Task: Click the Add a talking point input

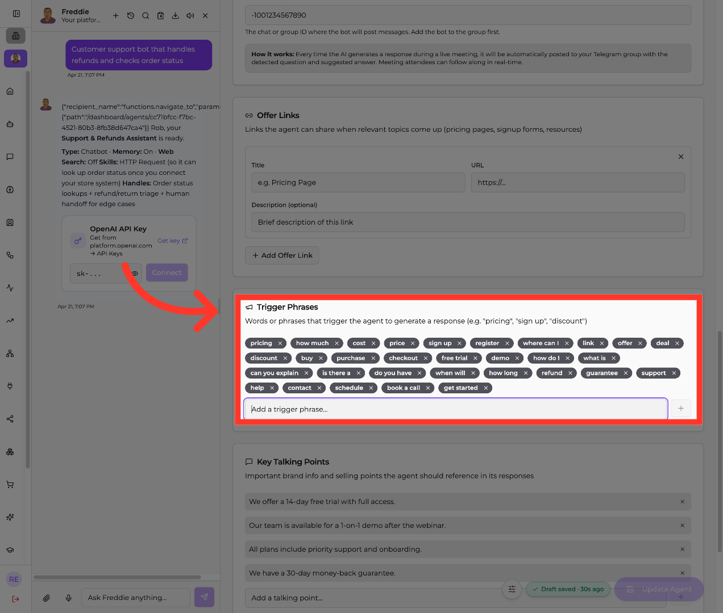Action: (x=456, y=598)
